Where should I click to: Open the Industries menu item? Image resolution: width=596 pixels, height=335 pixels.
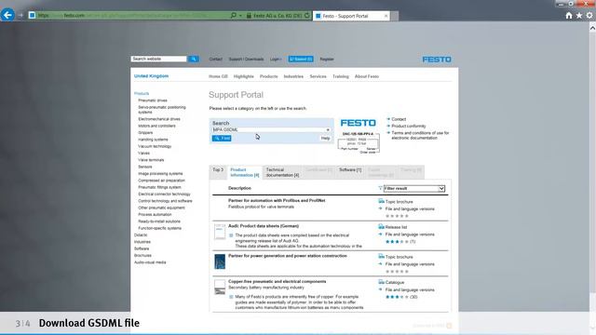point(293,76)
